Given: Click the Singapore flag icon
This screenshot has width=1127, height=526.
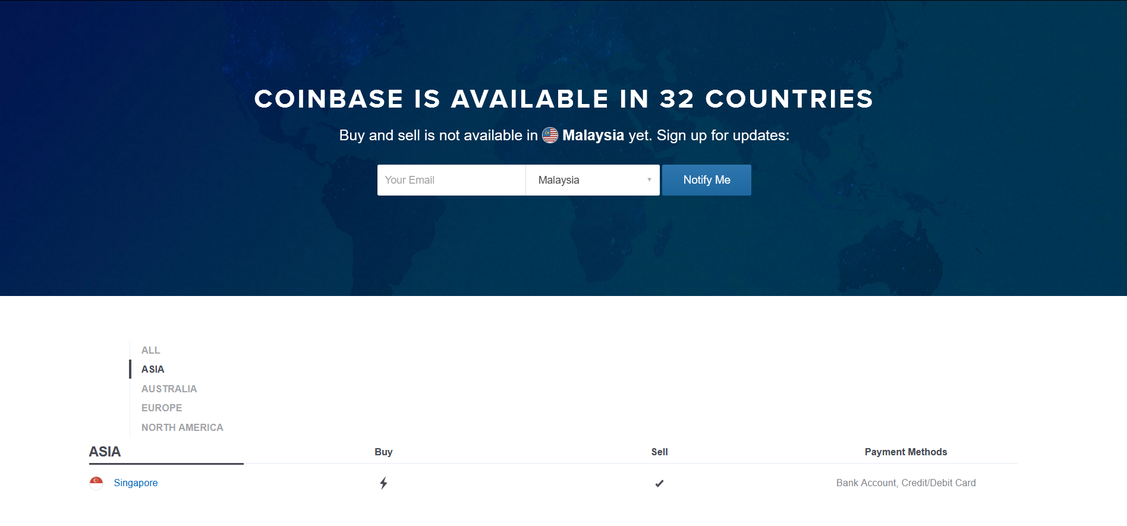Looking at the screenshot, I should [x=96, y=483].
